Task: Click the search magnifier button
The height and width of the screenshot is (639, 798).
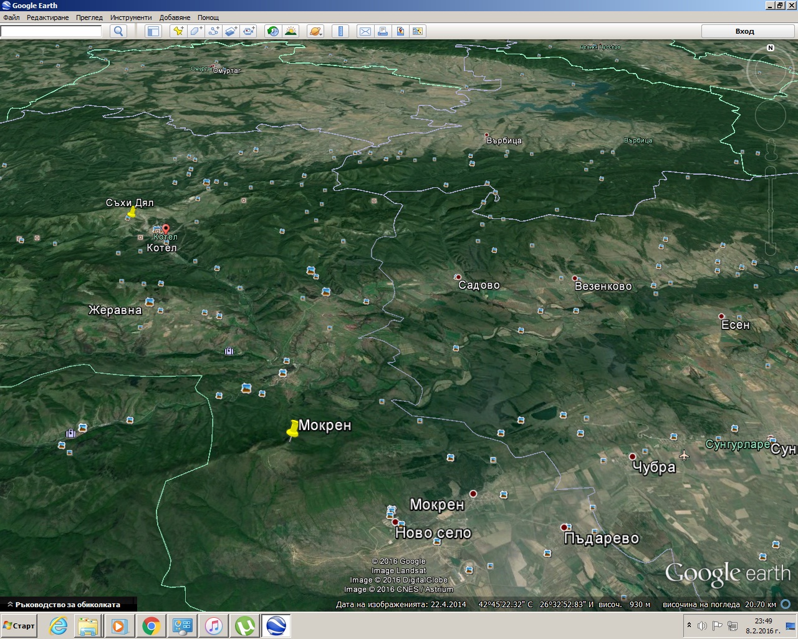Action: [x=118, y=31]
